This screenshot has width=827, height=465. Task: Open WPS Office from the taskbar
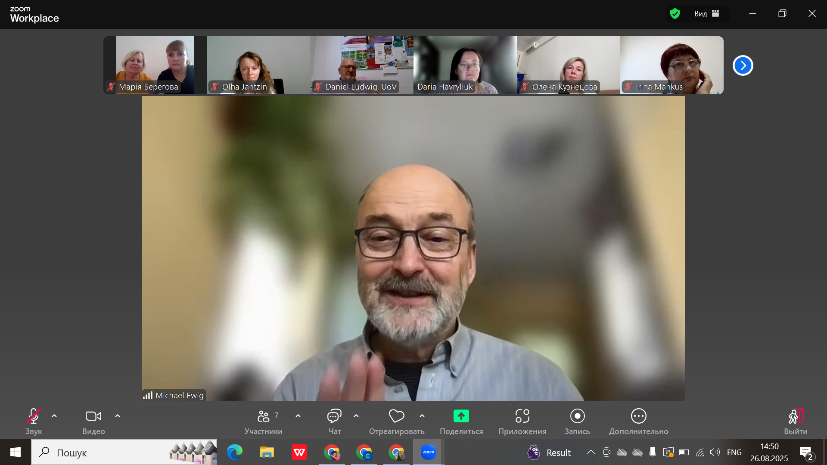pyautogui.click(x=299, y=452)
